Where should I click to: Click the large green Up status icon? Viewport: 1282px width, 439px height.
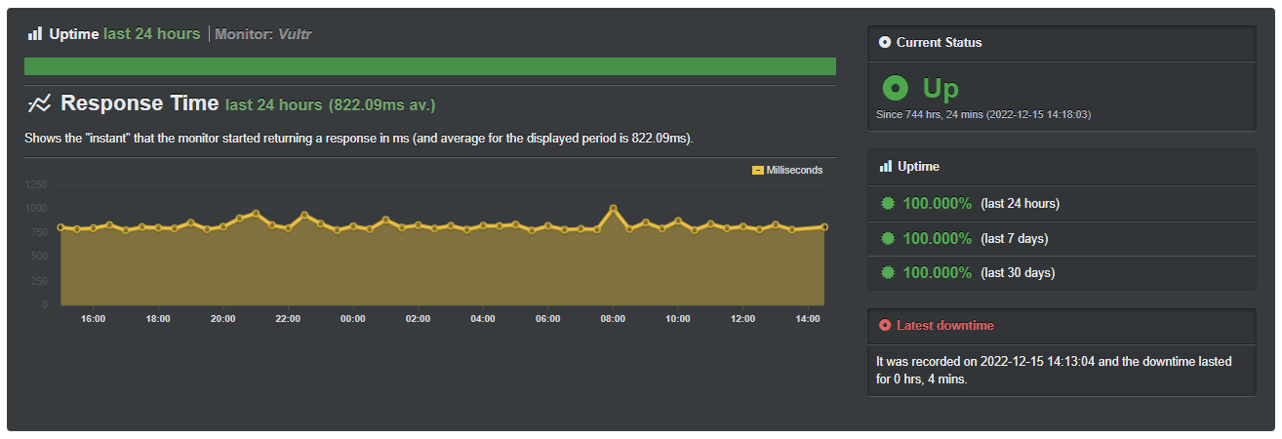[896, 89]
